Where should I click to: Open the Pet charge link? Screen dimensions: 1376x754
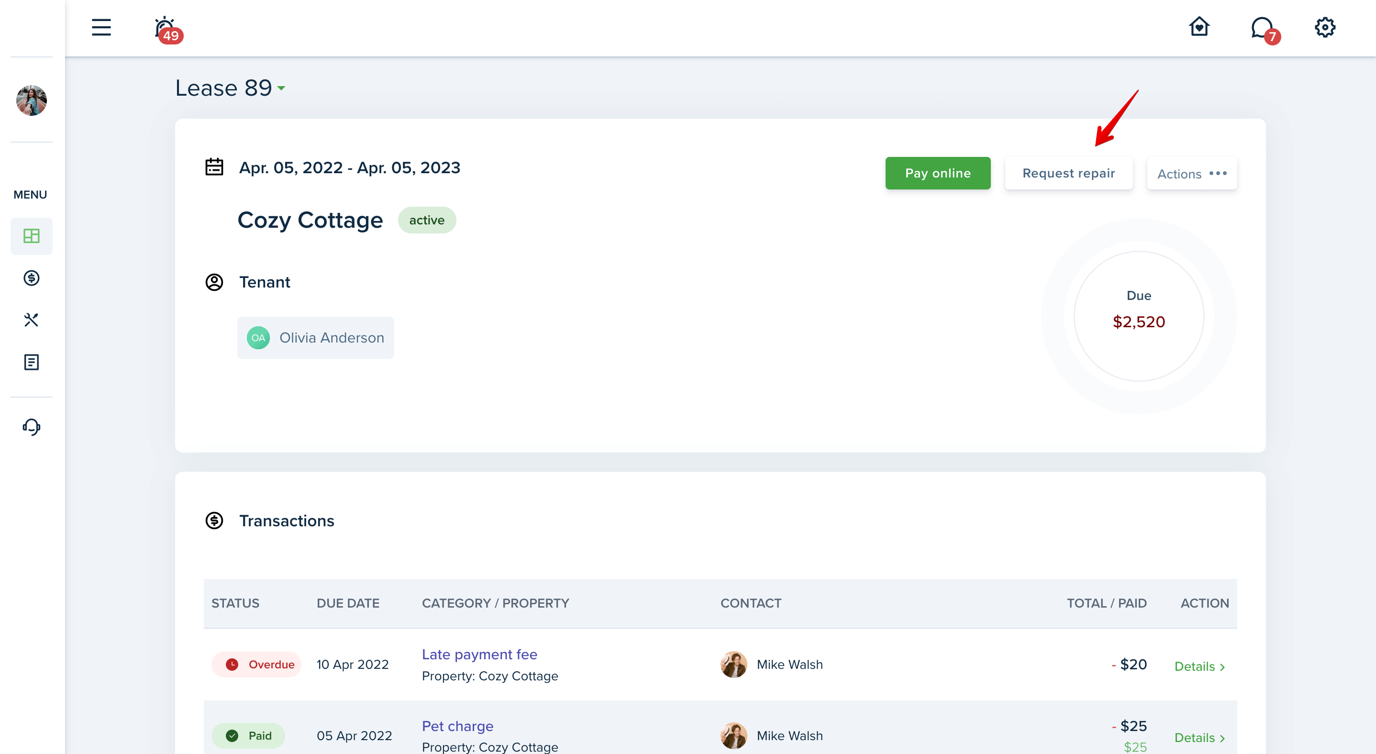click(x=457, y=726)
